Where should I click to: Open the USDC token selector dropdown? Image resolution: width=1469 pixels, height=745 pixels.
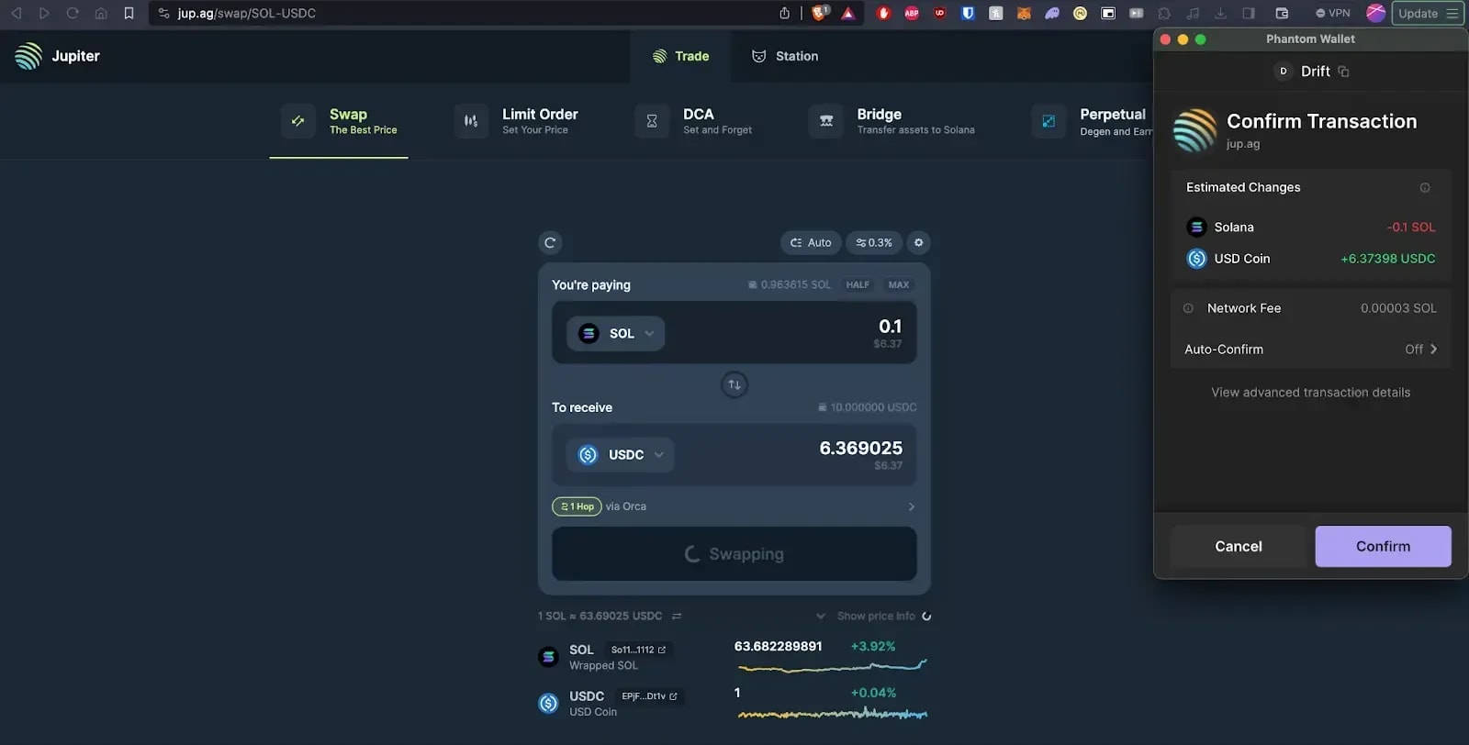click(620, 454)
